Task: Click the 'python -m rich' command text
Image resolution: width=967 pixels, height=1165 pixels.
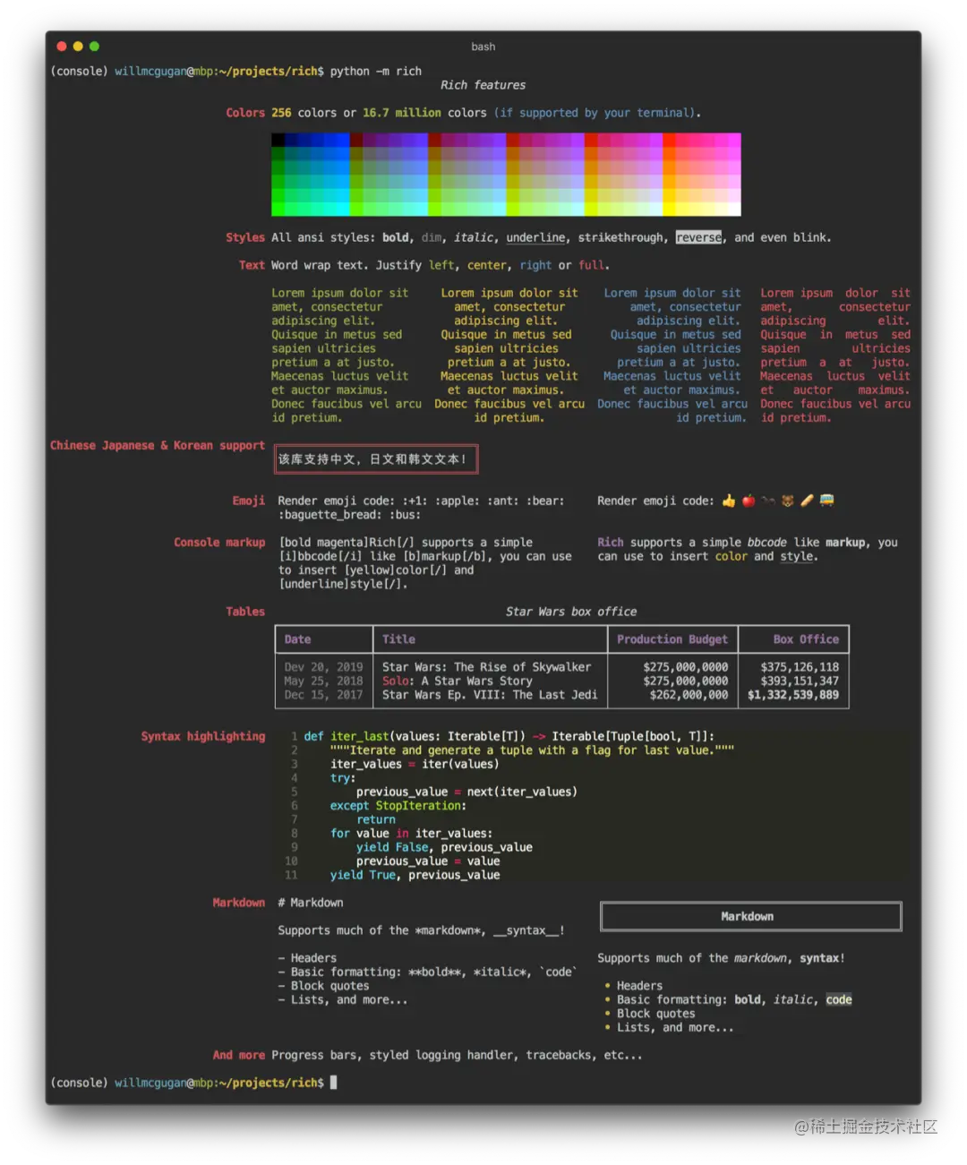Action: coord(375,71)
